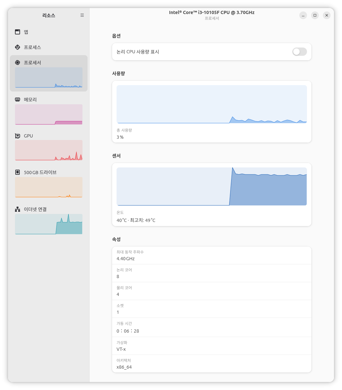Click the processor mini usage graph in sidebar
Screen dimensions: 342x390
pos(49,77)
